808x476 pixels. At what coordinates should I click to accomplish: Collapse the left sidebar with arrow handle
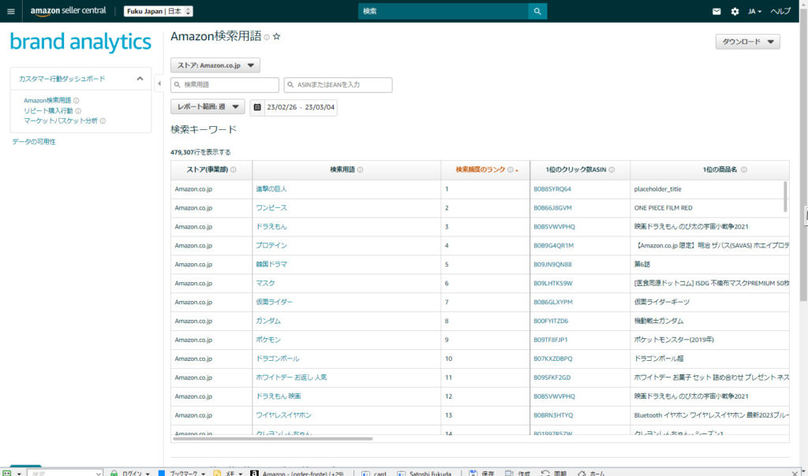click(159, 84)
